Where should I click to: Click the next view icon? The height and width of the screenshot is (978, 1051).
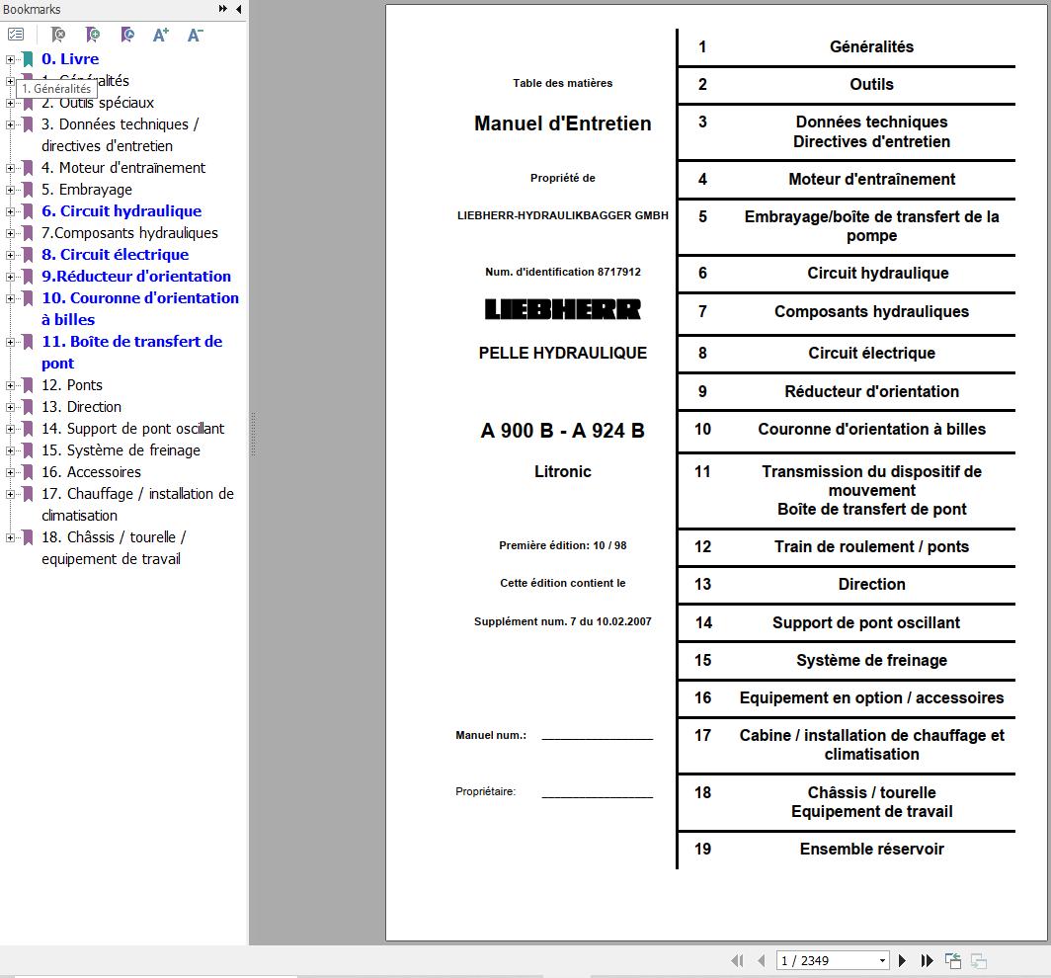pyautogui.click(x=979, y=960)
